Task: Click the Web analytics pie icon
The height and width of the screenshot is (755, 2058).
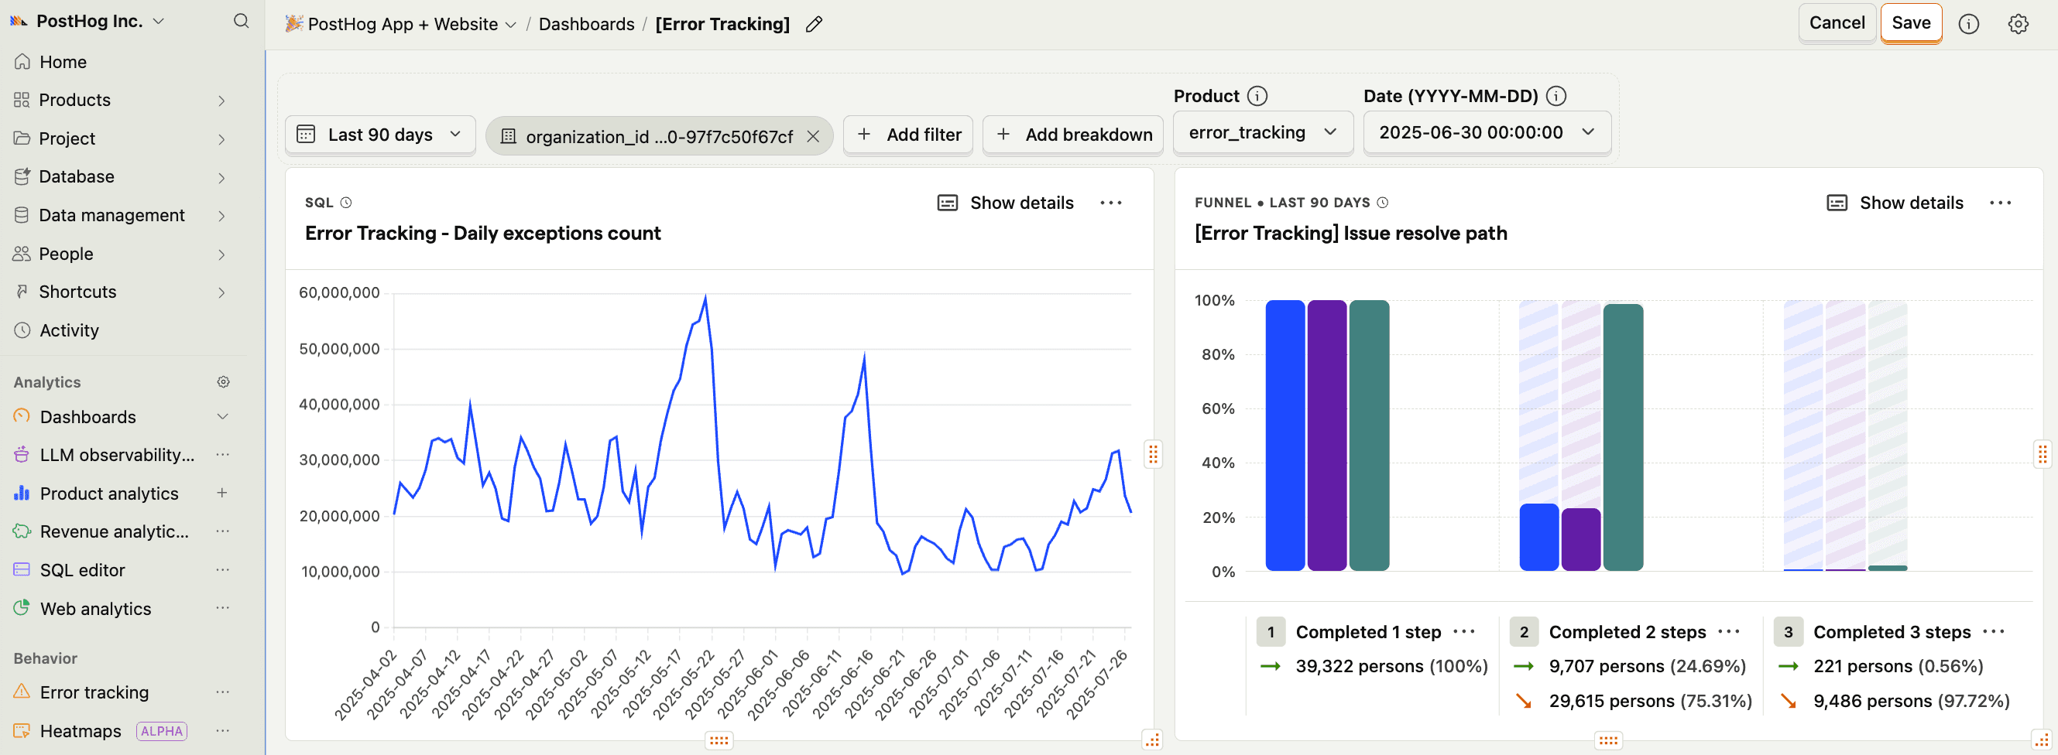Action: pos(22,608)
